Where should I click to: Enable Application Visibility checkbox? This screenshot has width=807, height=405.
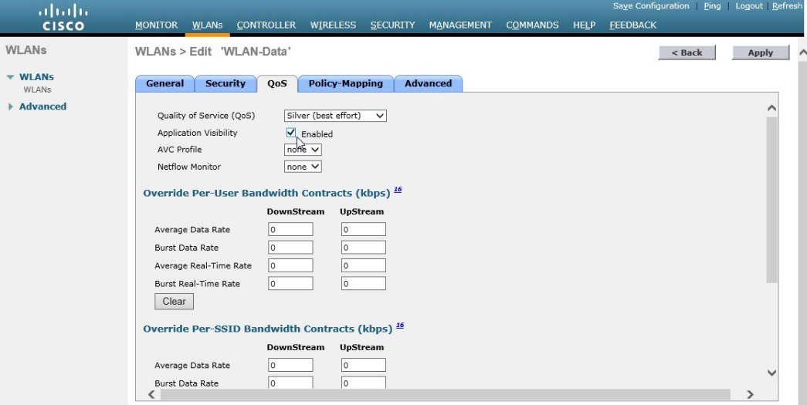click(x=291, y=133)
